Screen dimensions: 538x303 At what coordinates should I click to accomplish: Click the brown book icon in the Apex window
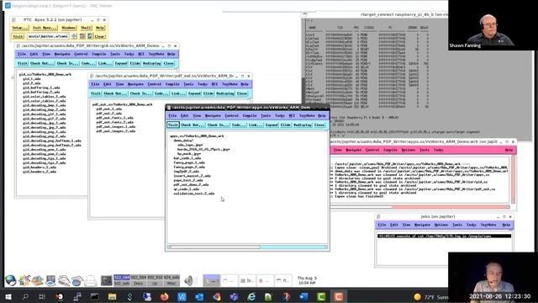pyautogui.click(x=82, y=36)
